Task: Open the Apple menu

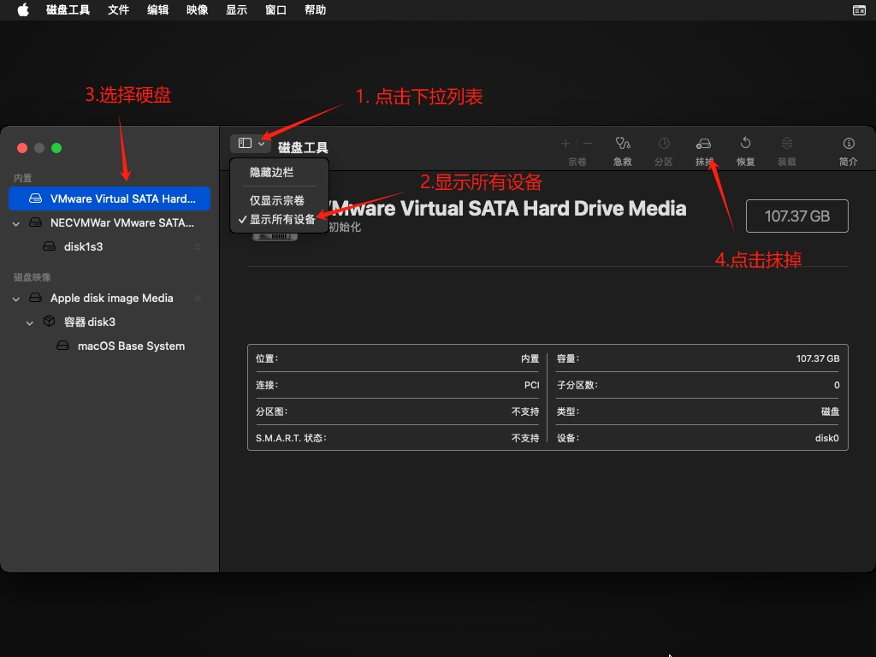Action: (23, 10)
